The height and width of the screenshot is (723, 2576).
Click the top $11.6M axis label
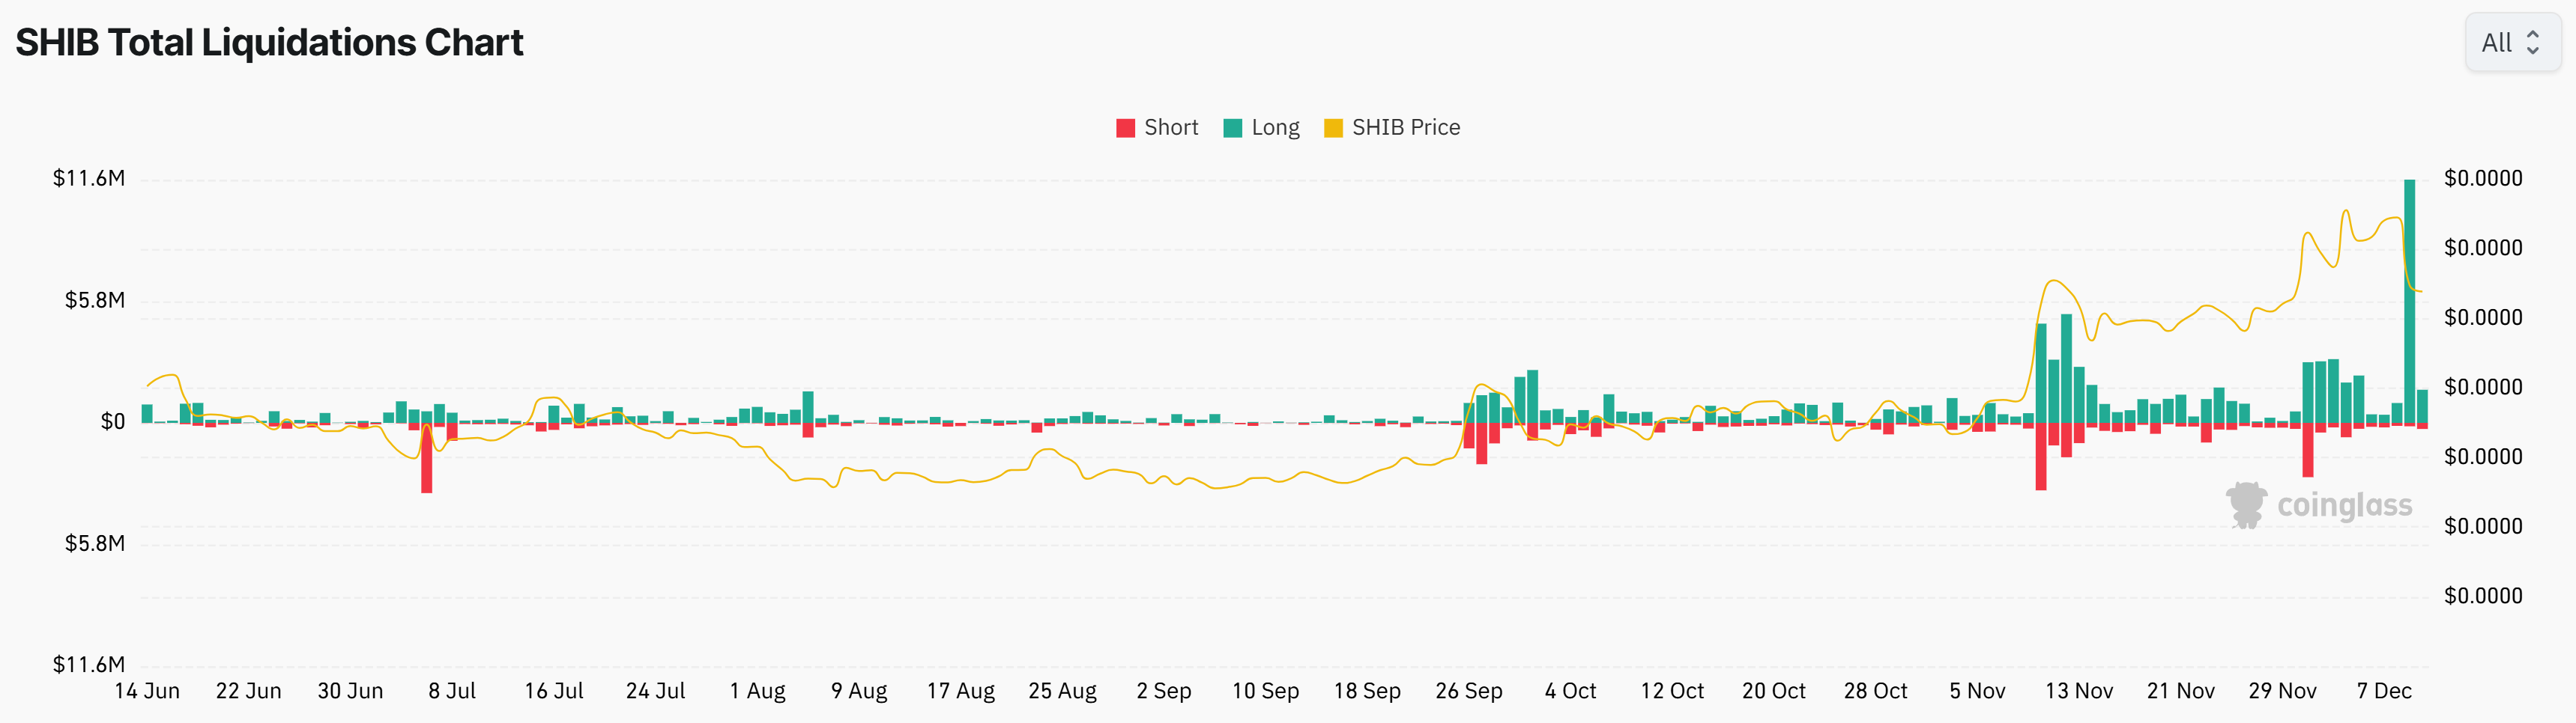(x=89, y=179)
